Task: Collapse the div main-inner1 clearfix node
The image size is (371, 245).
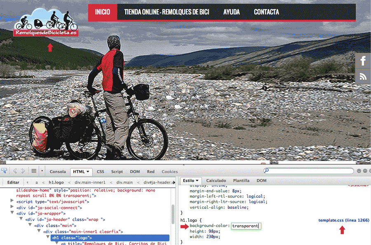Action: pyautogui.click(x=39, y=231)
